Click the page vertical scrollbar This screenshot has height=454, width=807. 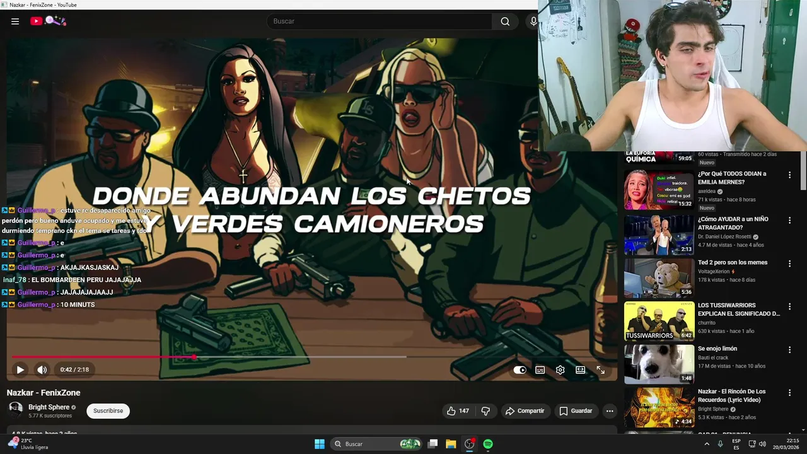[803, 170]
